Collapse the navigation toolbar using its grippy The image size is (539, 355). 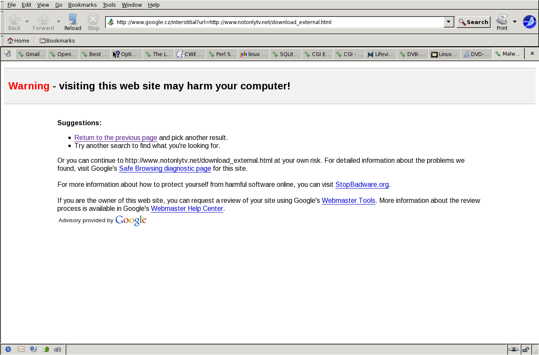(2, 22)
